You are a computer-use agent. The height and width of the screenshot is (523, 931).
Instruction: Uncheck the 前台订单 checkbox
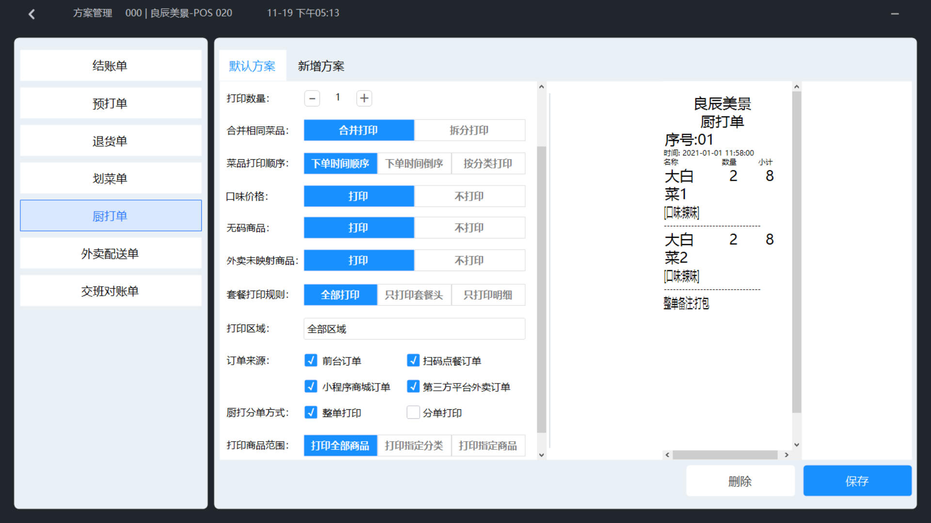311,360
